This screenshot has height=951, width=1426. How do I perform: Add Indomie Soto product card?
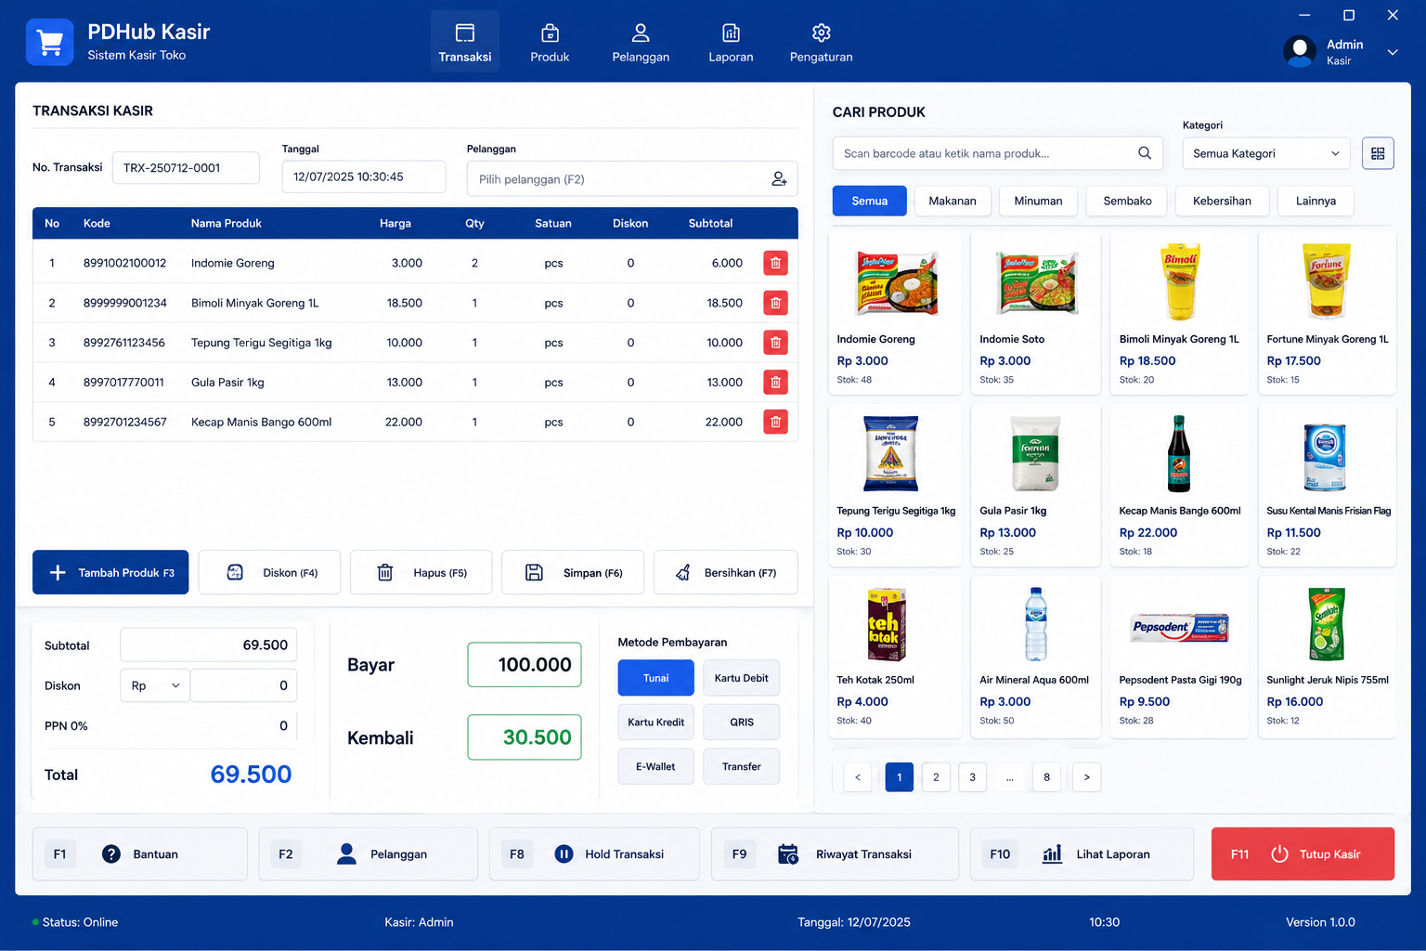(1035, 313)
